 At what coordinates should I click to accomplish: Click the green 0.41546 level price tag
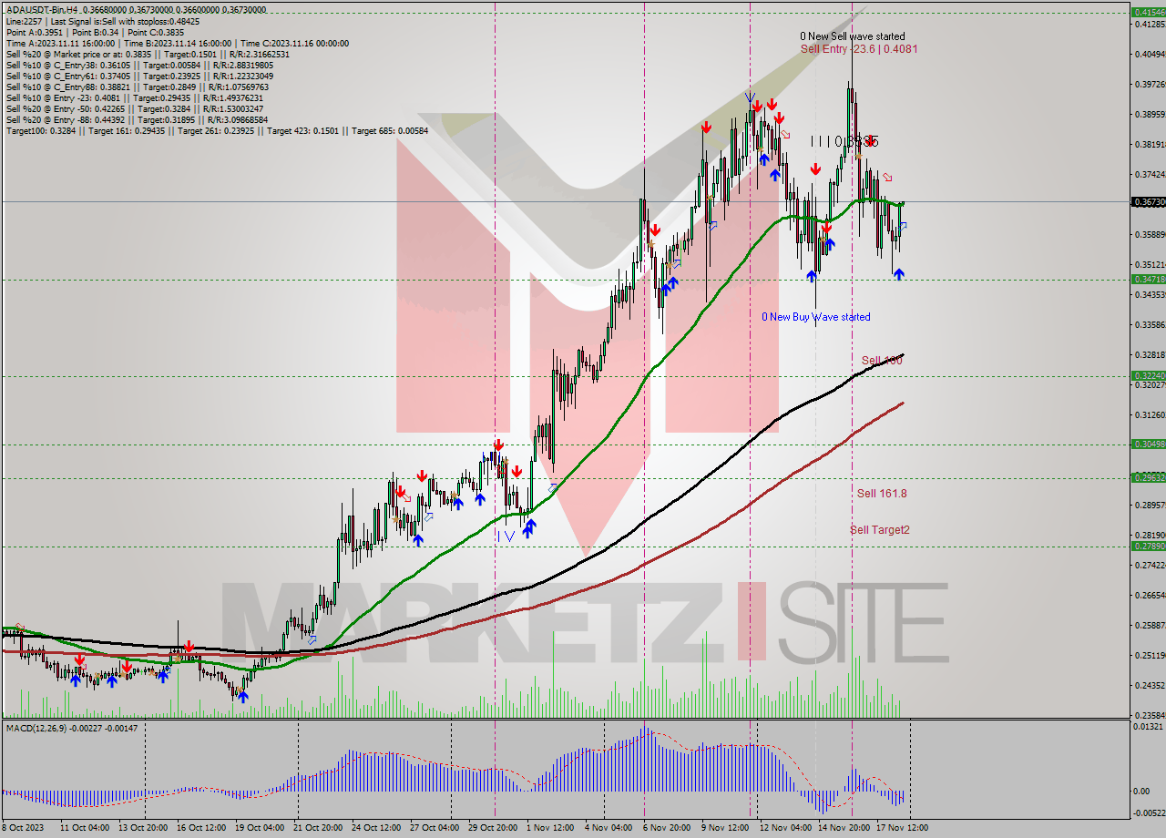click(1149, 13)
